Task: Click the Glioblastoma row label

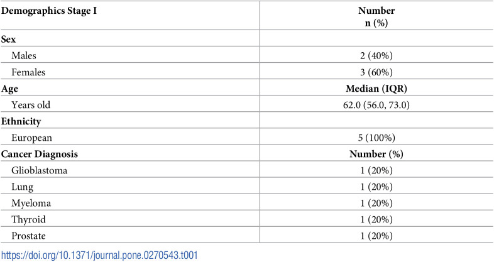Action: (x=40, y=170)
